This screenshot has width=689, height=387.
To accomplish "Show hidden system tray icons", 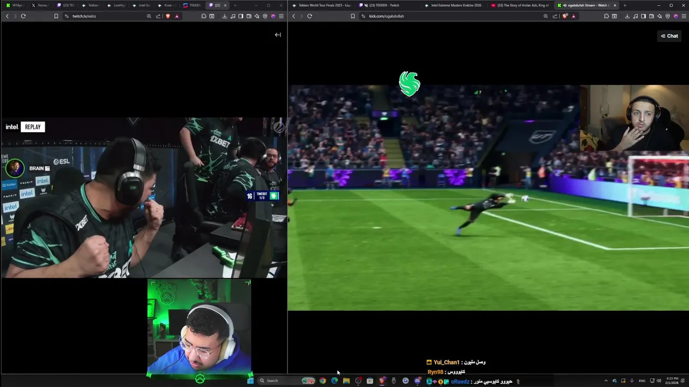I will 606,381.
